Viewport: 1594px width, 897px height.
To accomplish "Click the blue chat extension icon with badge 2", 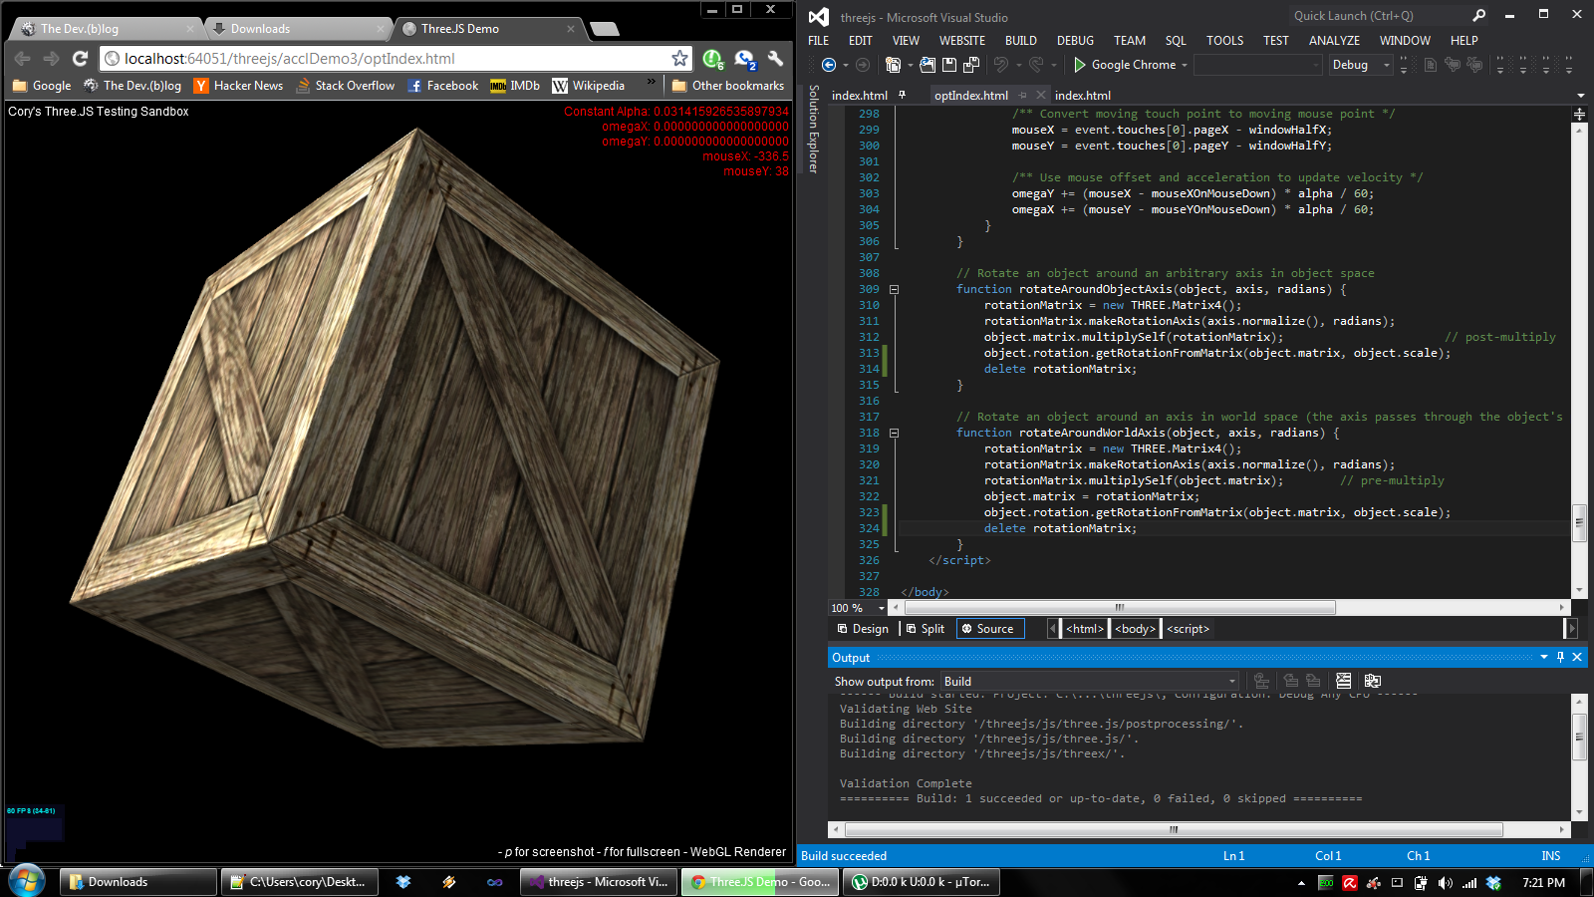I will click(x=745, y=60).
